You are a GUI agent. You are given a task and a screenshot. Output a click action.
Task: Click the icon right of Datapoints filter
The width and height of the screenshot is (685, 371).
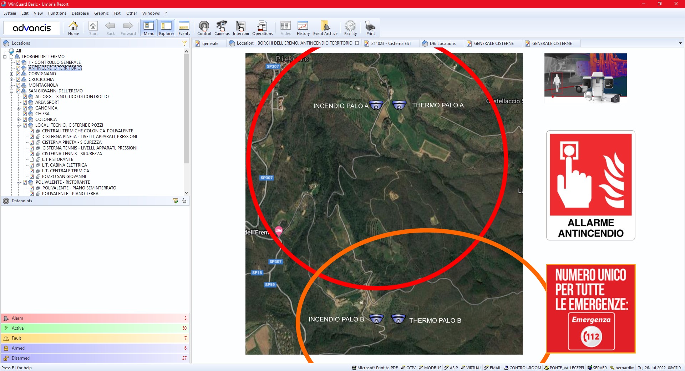click(x=184, y=201)
